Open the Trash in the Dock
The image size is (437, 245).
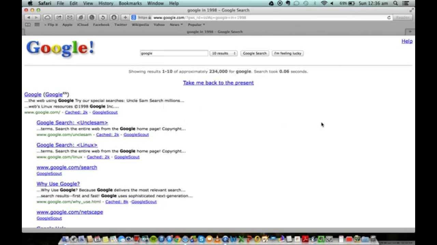(373, 239)
